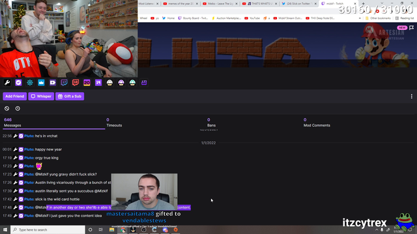
Task: Click the Add Friend button
Action: point(14,96)
